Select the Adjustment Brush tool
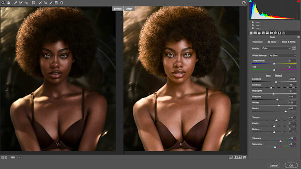Image resolution: width=301 pixels, height=169 pixels. point(51,3)
